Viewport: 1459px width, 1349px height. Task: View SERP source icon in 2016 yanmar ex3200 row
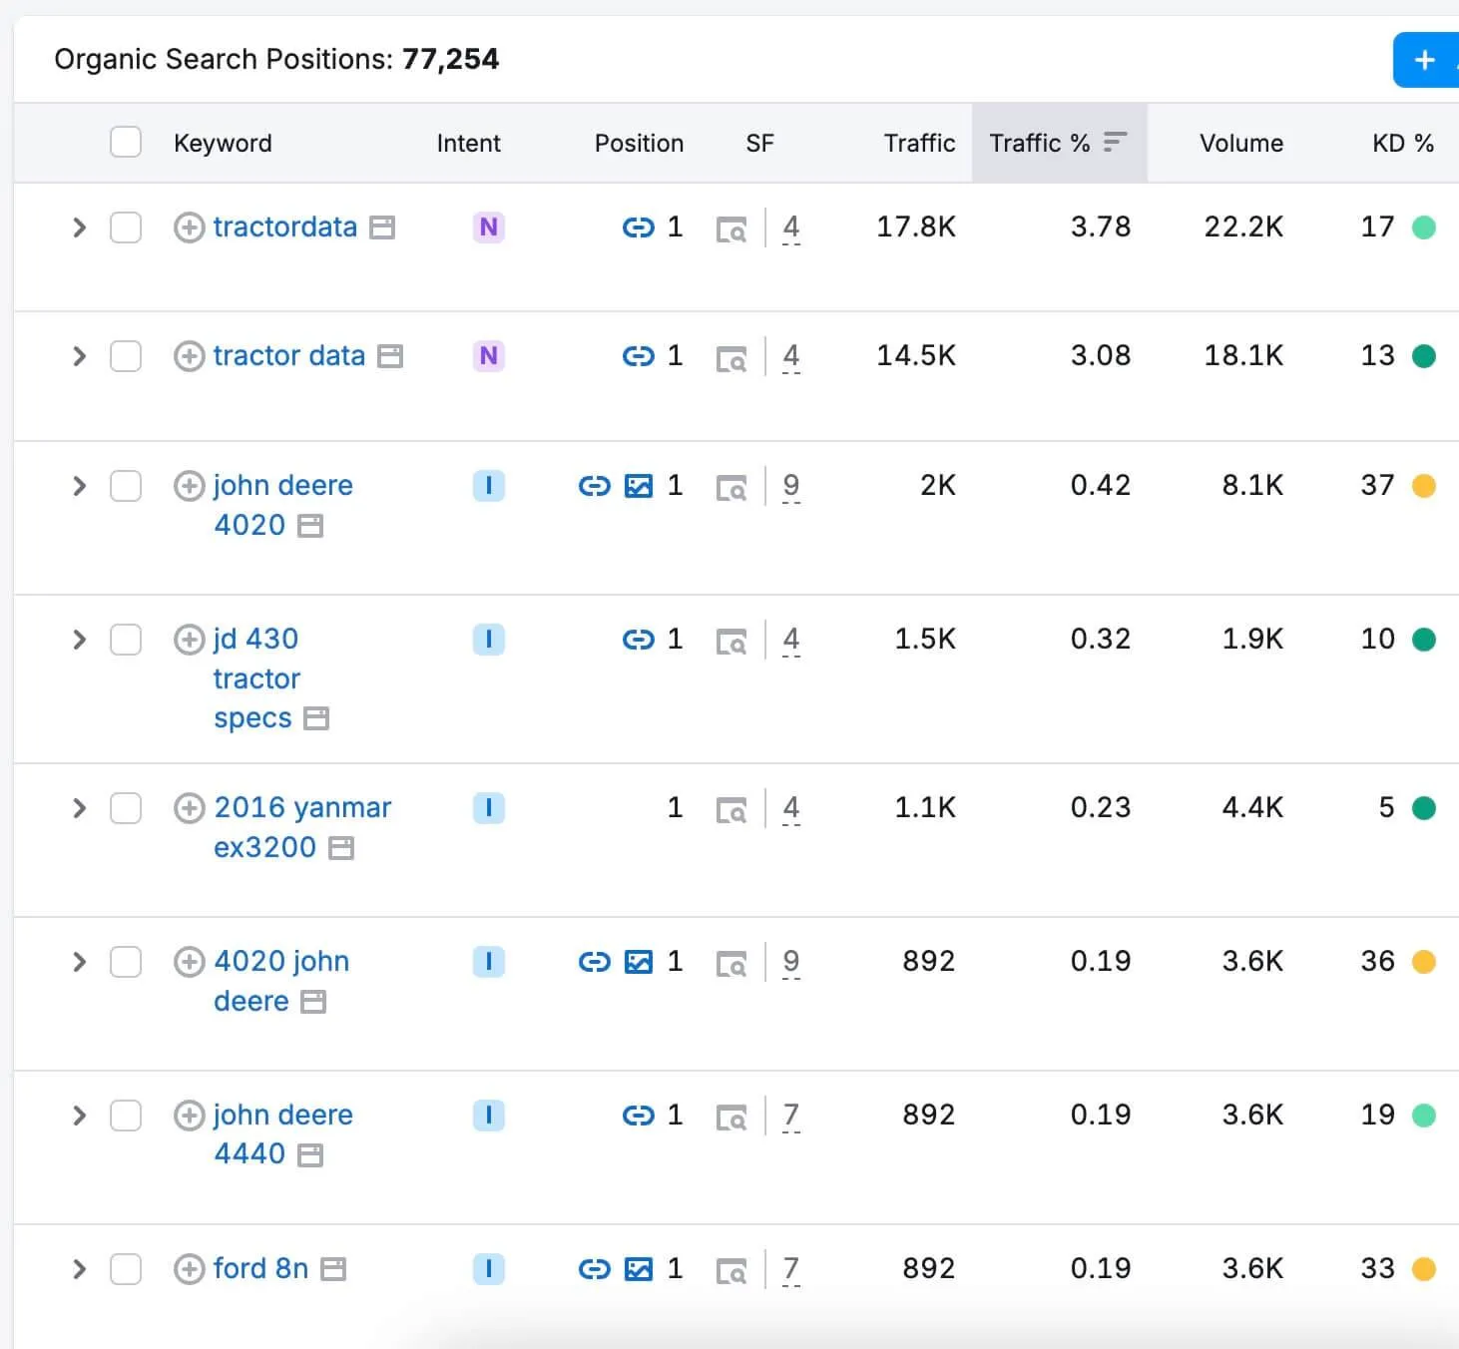pos(731,810)
